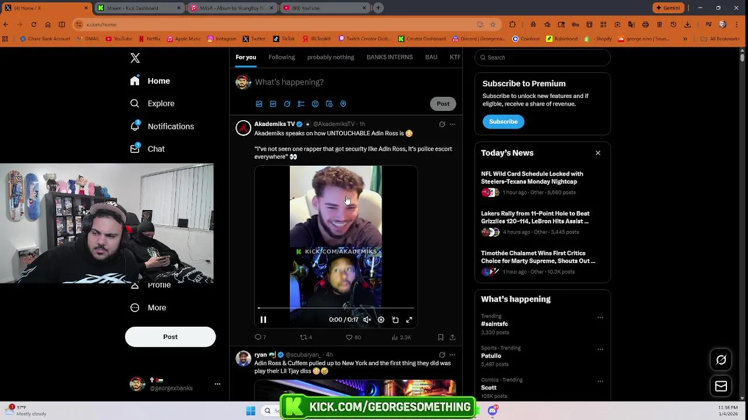Add media image to the new post
Screen dimensions: 748x420
(259, 104)
